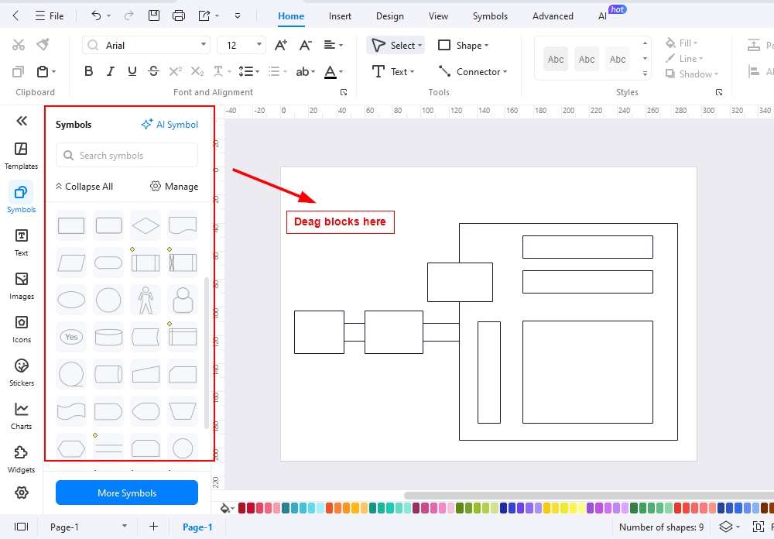Select the Format Painter brush icon
774x539 pixels.
coord(43,45)
